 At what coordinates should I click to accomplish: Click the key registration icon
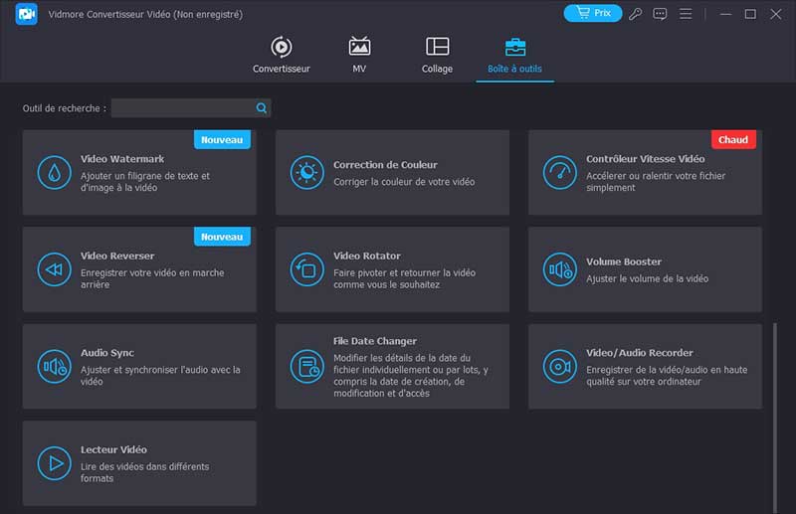(x=636, y=14)
